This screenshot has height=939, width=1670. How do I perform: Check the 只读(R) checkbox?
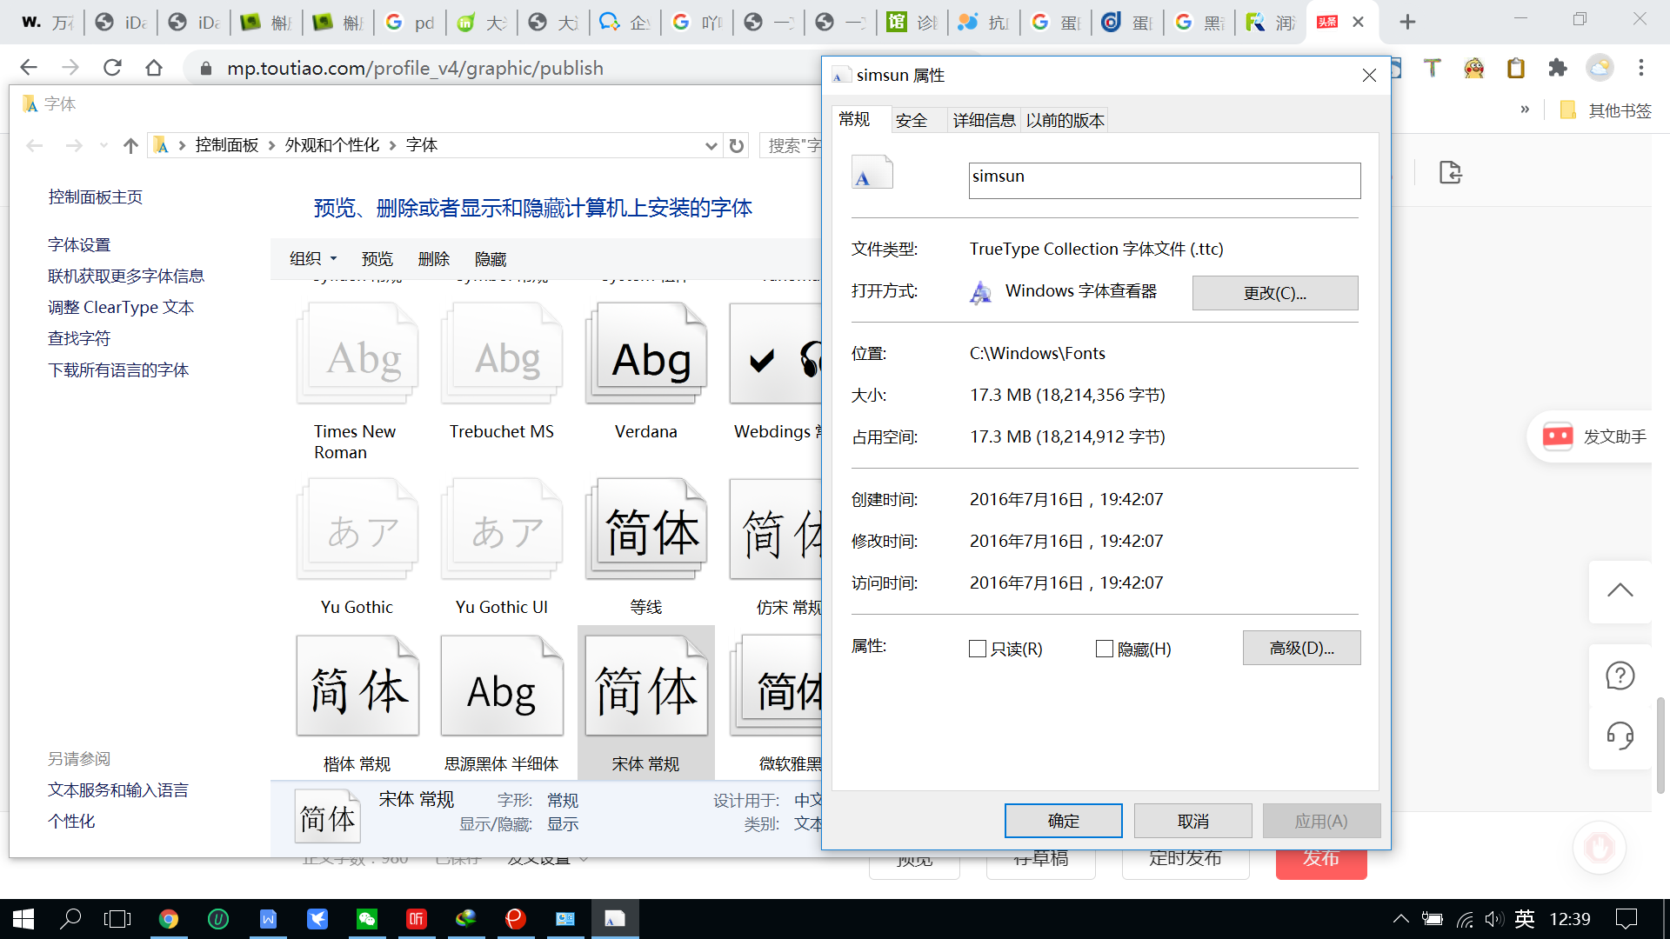(x=977, y=649)
